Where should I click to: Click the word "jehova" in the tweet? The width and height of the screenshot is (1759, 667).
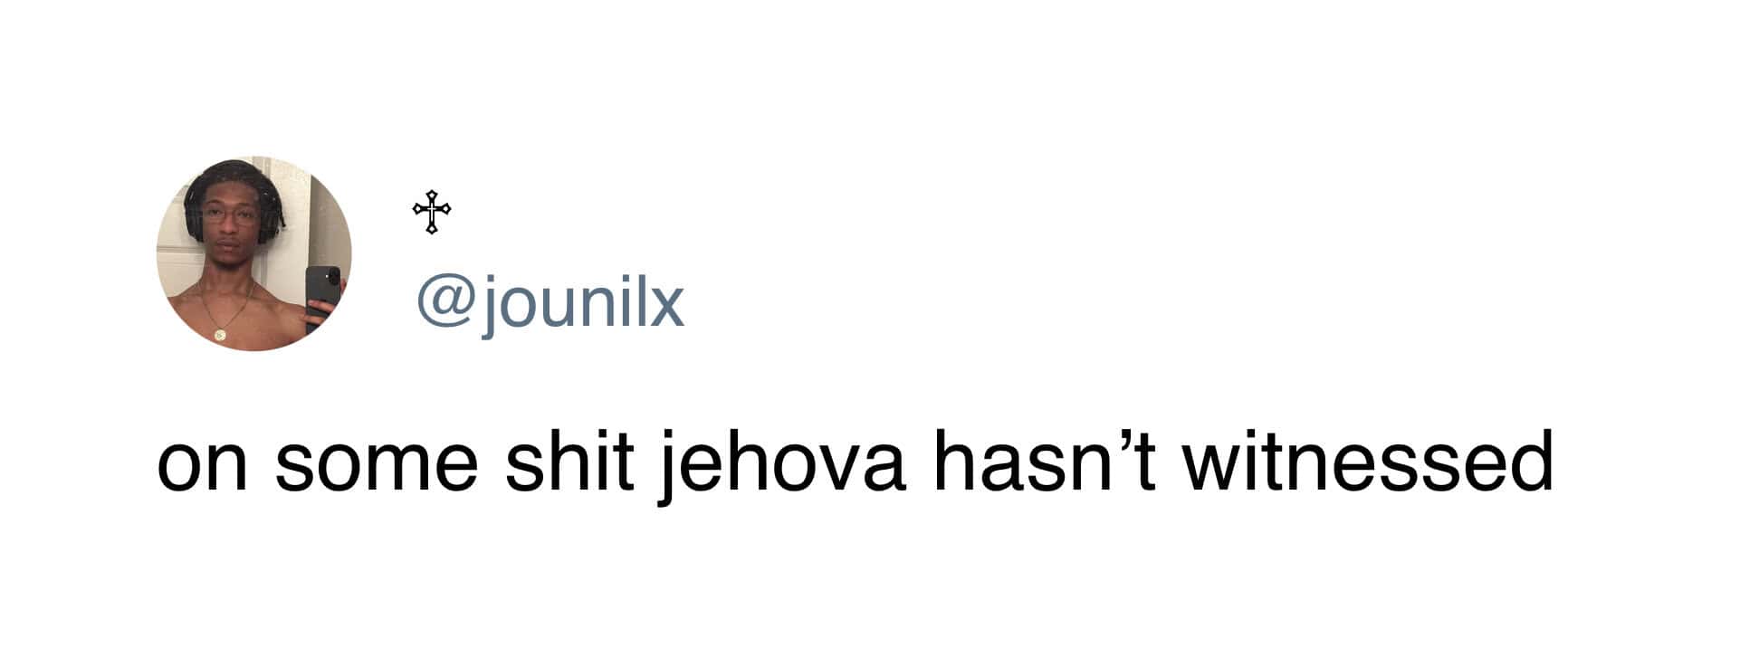pos(780,463)
